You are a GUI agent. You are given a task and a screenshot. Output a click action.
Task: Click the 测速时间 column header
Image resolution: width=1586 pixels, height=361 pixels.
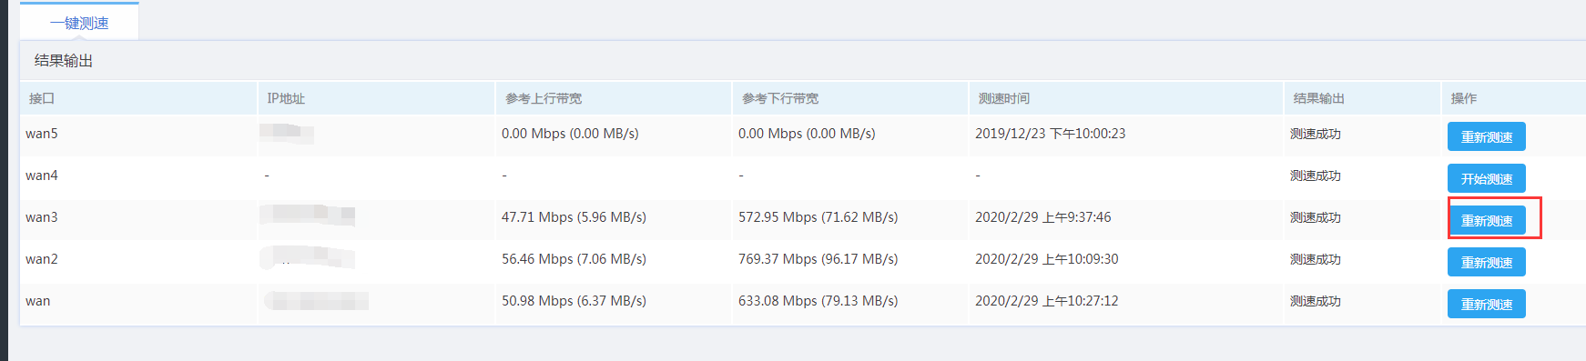tap(1004, 98)
